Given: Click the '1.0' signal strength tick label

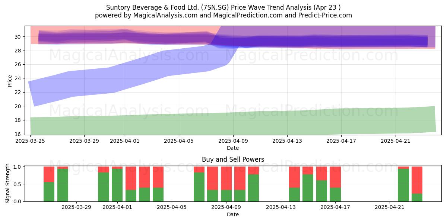Looking at the screenshot, I should [x=17, y=167].
